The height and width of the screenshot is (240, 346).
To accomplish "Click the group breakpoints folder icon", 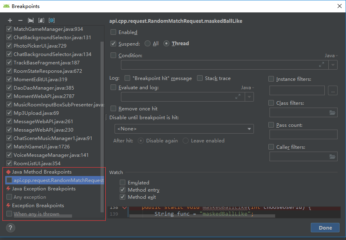I will [x=30, y=20].
